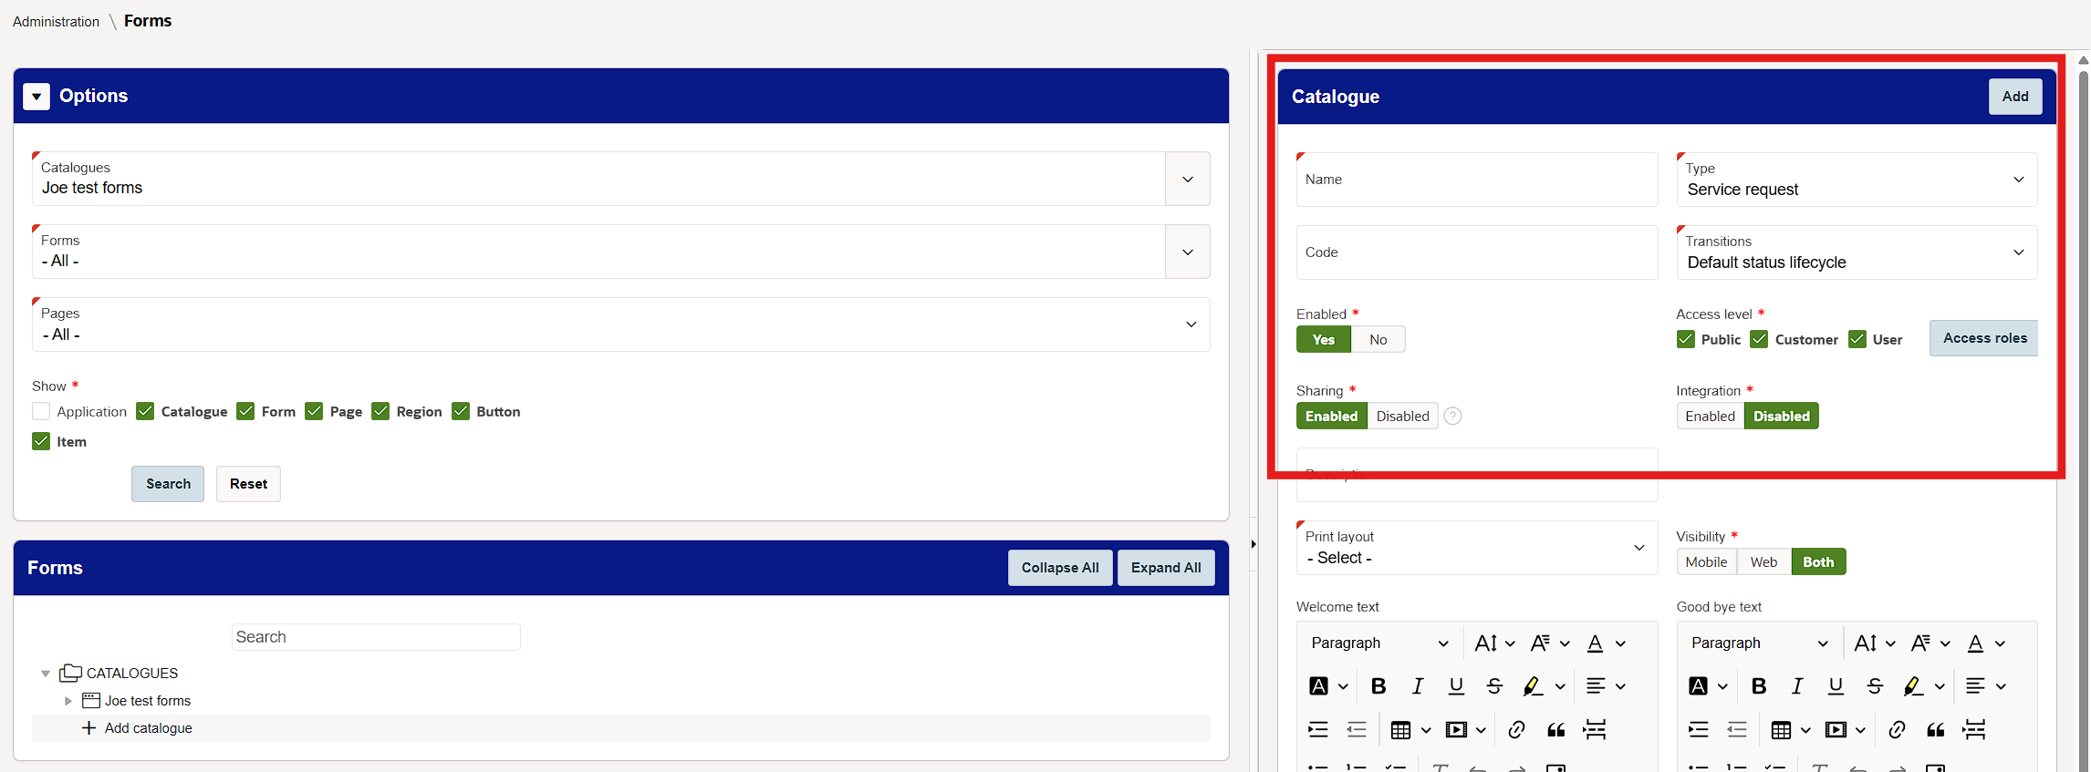Untick the Button checkbox under Show

[461, 411]
